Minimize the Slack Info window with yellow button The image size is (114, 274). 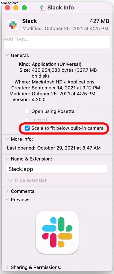pyautogui.click(x=16, y=8)
